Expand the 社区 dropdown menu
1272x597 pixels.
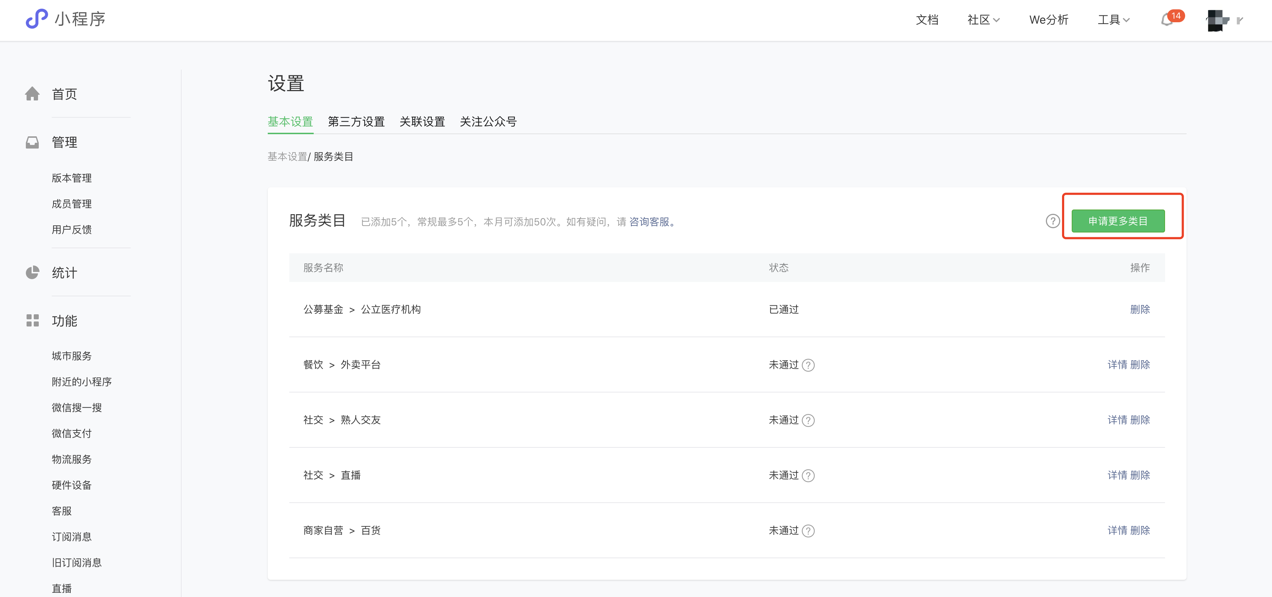coord(983,20)
